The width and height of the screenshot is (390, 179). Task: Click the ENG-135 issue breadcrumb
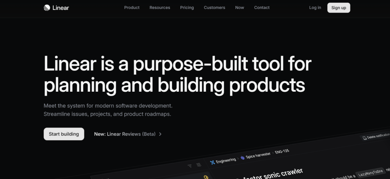tap(282, 151)
